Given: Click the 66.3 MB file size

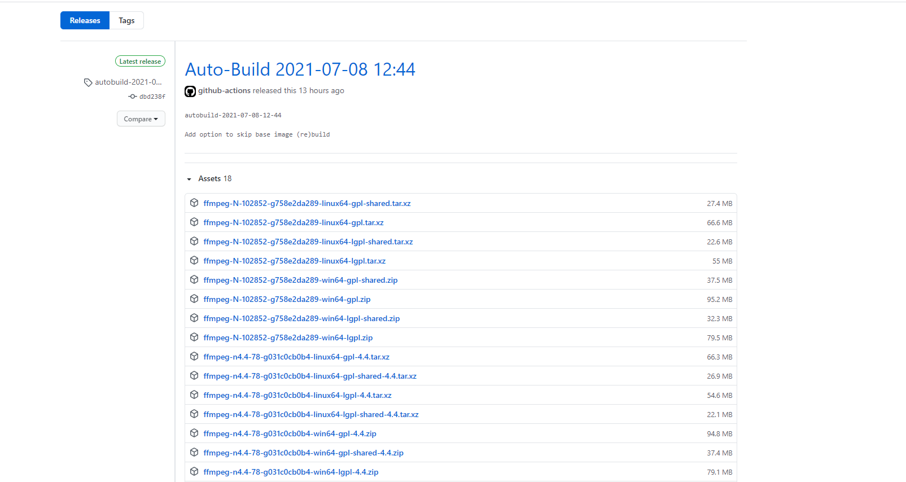Looking at the screenshot, I should point(720,357).
